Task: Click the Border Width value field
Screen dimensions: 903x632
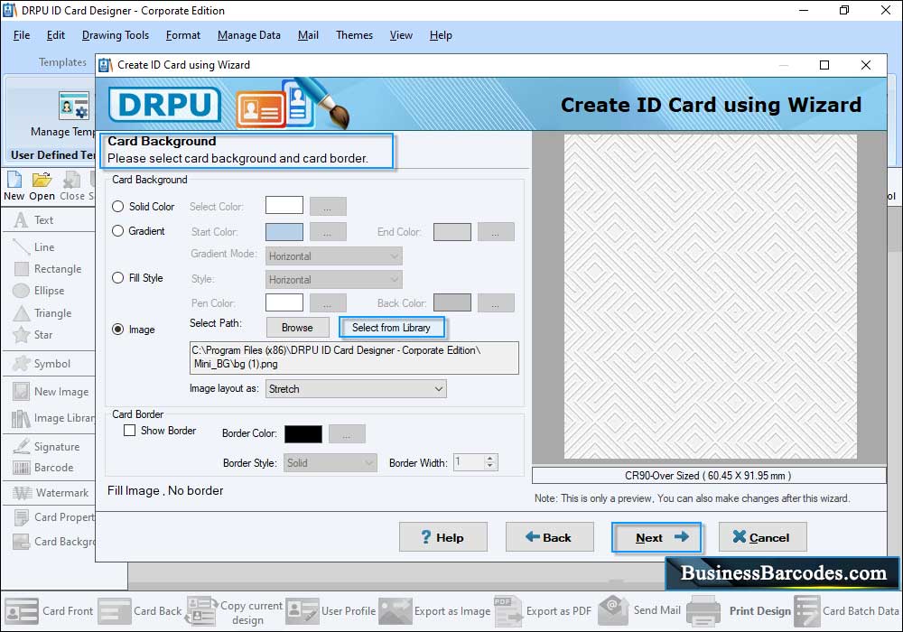Action: click(x=470, y=462)
